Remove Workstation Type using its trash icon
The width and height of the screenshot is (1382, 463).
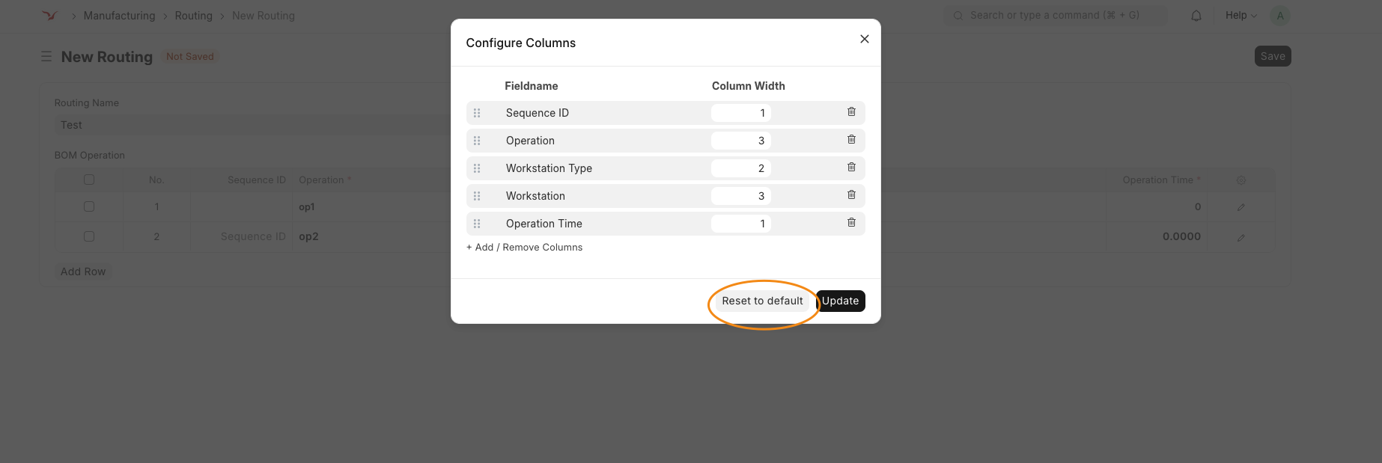pyautogui.click(x=851, y=167)
